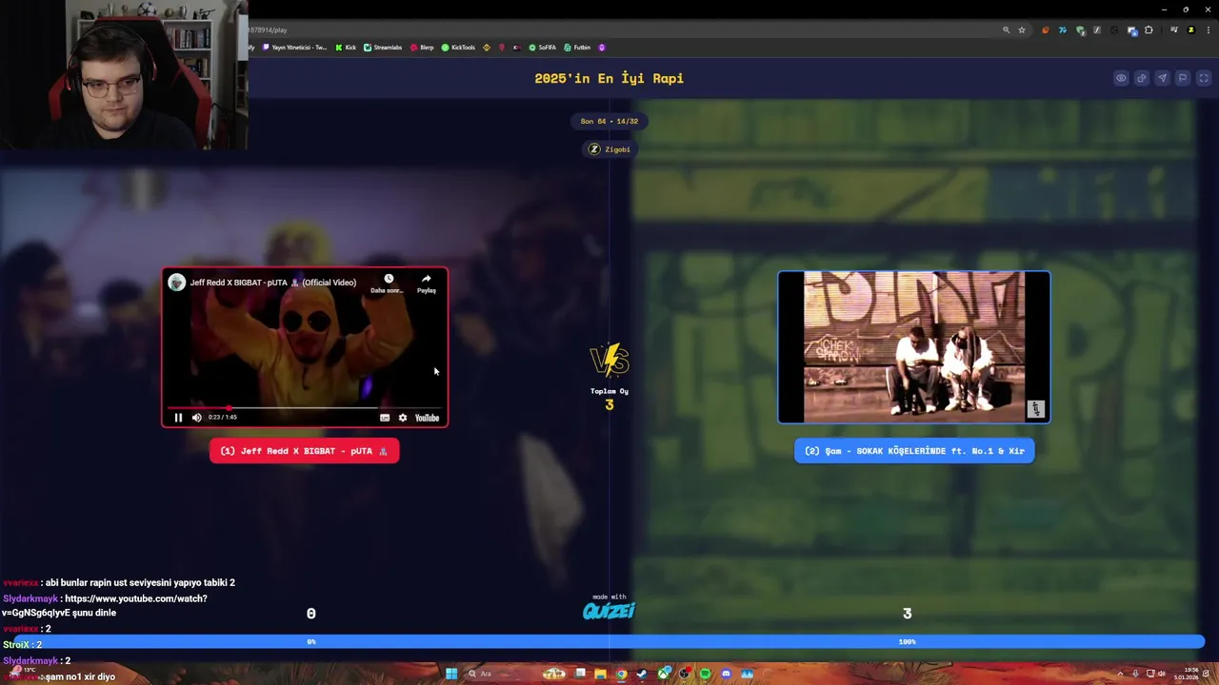Open the video on YouTube via logo

click(x=427, y=418)
